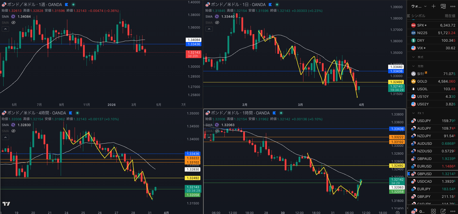The height and width of the screenshot is (214, 458).
Task: Click the TradingView logo in the 4-hour chart
Action: click(x=6, y=204)
